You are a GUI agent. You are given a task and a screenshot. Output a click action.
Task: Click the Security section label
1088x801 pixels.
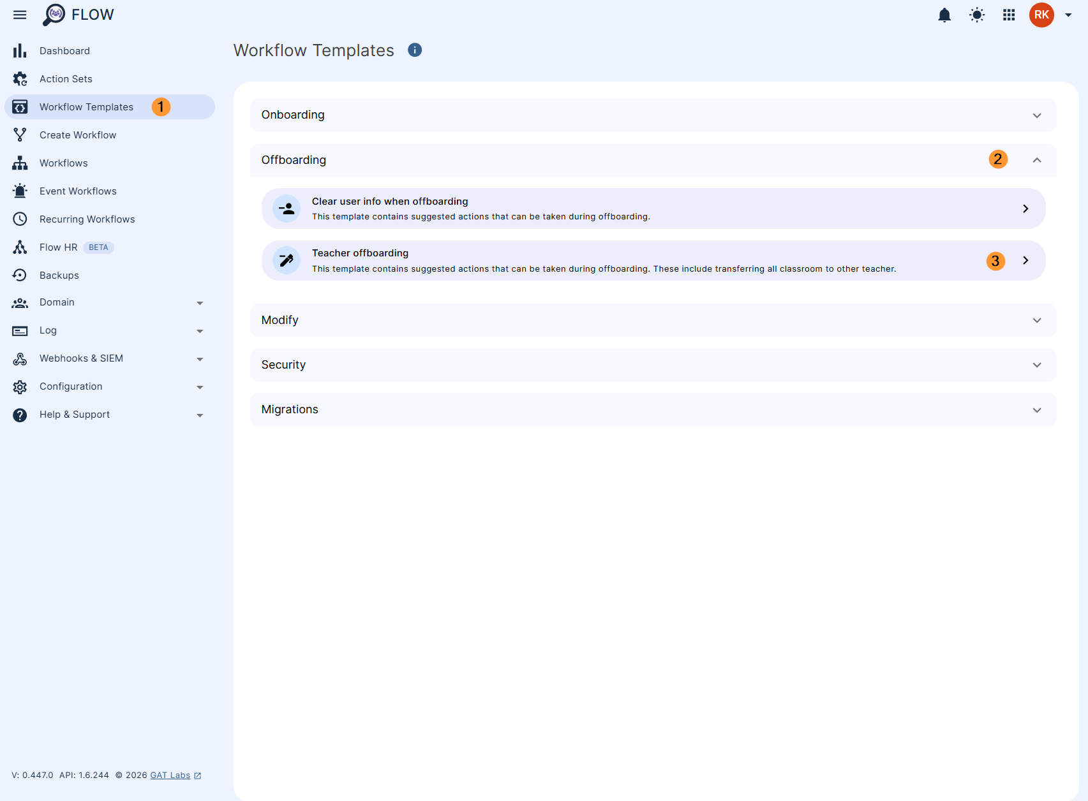283,365
